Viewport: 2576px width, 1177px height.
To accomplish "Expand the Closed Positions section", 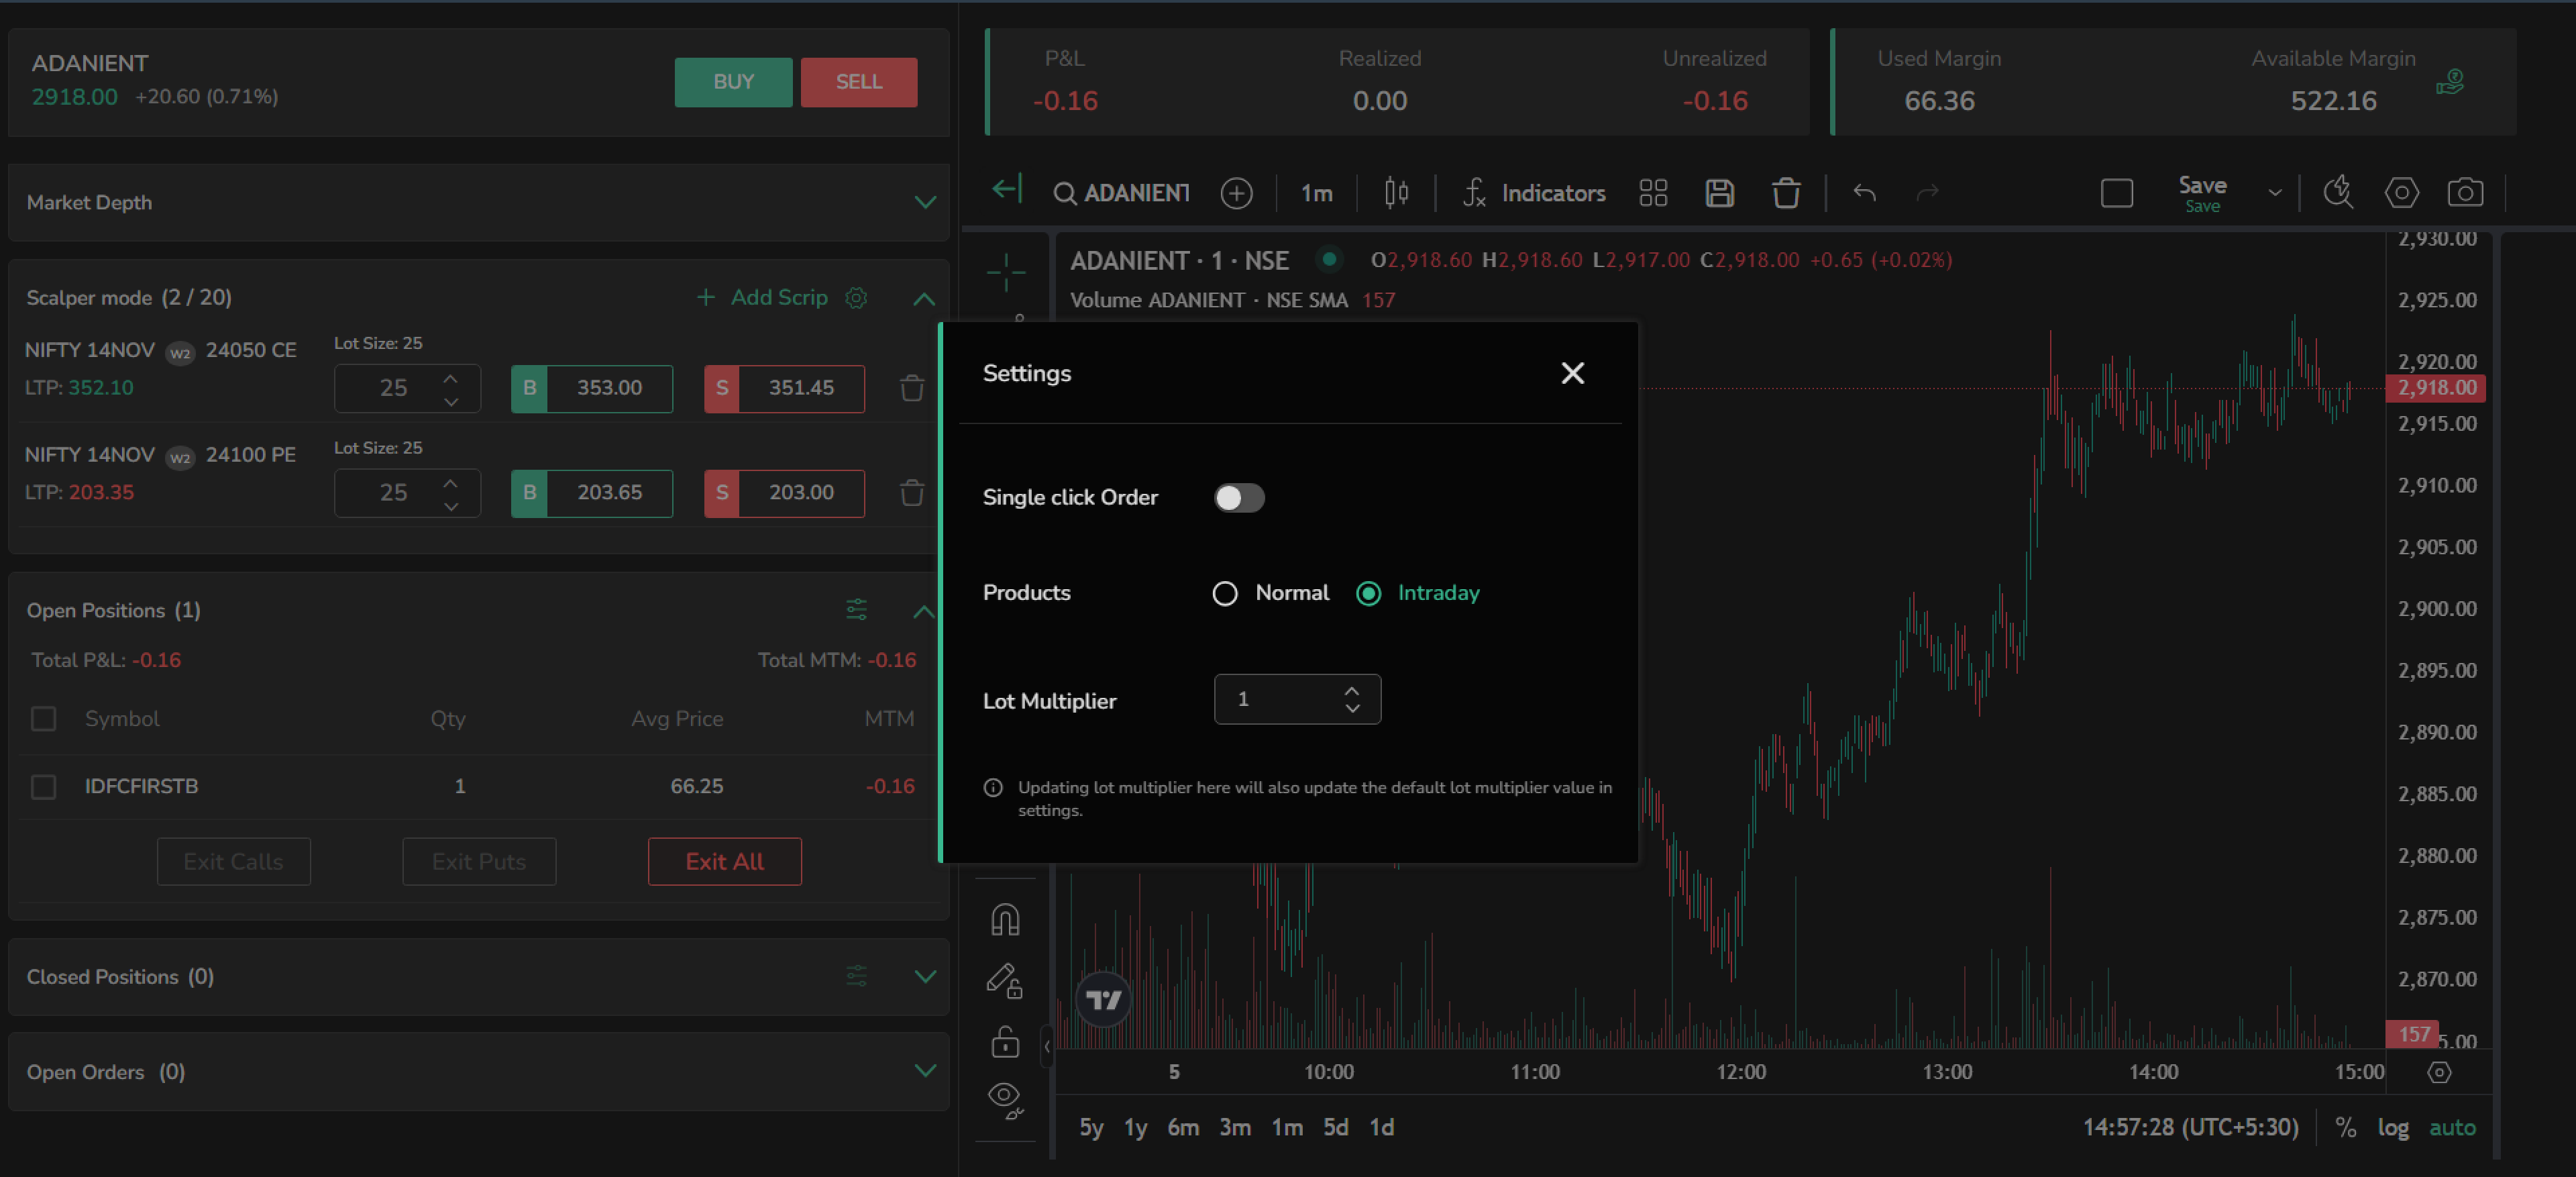I will (925, 976).
